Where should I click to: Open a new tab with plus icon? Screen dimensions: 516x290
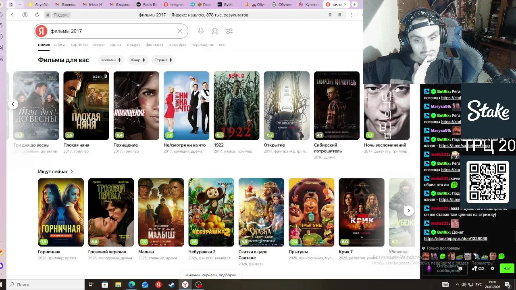(x=354, y=4)
